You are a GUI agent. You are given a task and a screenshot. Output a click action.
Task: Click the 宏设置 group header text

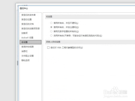pos(49,17)
